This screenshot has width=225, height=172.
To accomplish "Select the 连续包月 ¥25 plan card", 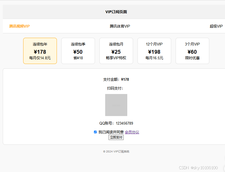I will 116,51.
